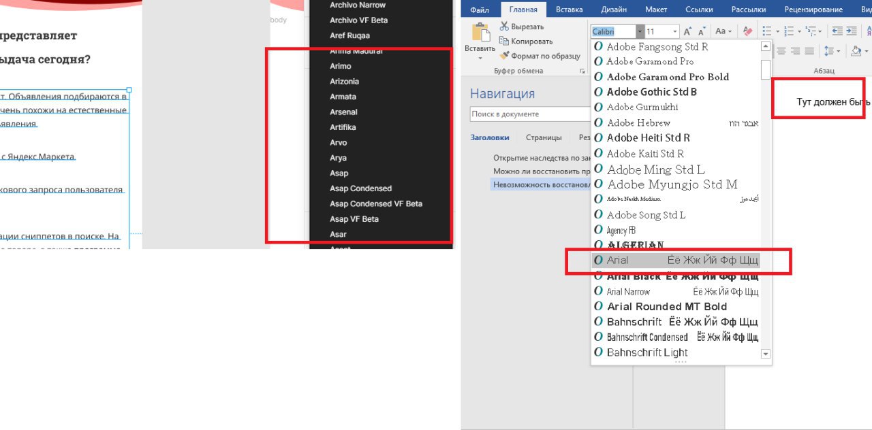Open the line spacing dropdown arrow
872x430 pixels.
[x=839, y=51]
